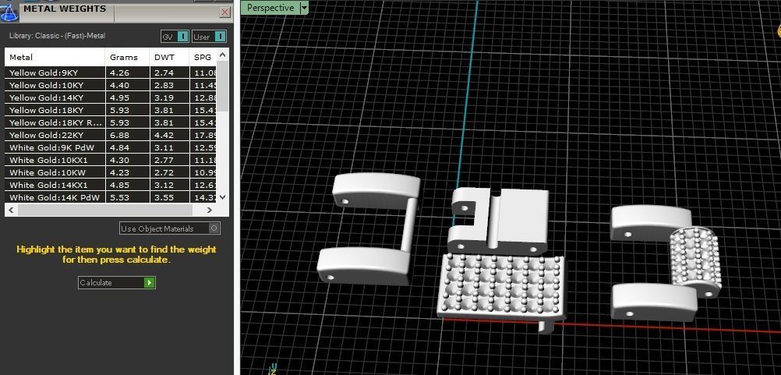This screenshot has width=781, height=375.
Task: Click the 4.26 grams cell
Action: coord(127,73)
